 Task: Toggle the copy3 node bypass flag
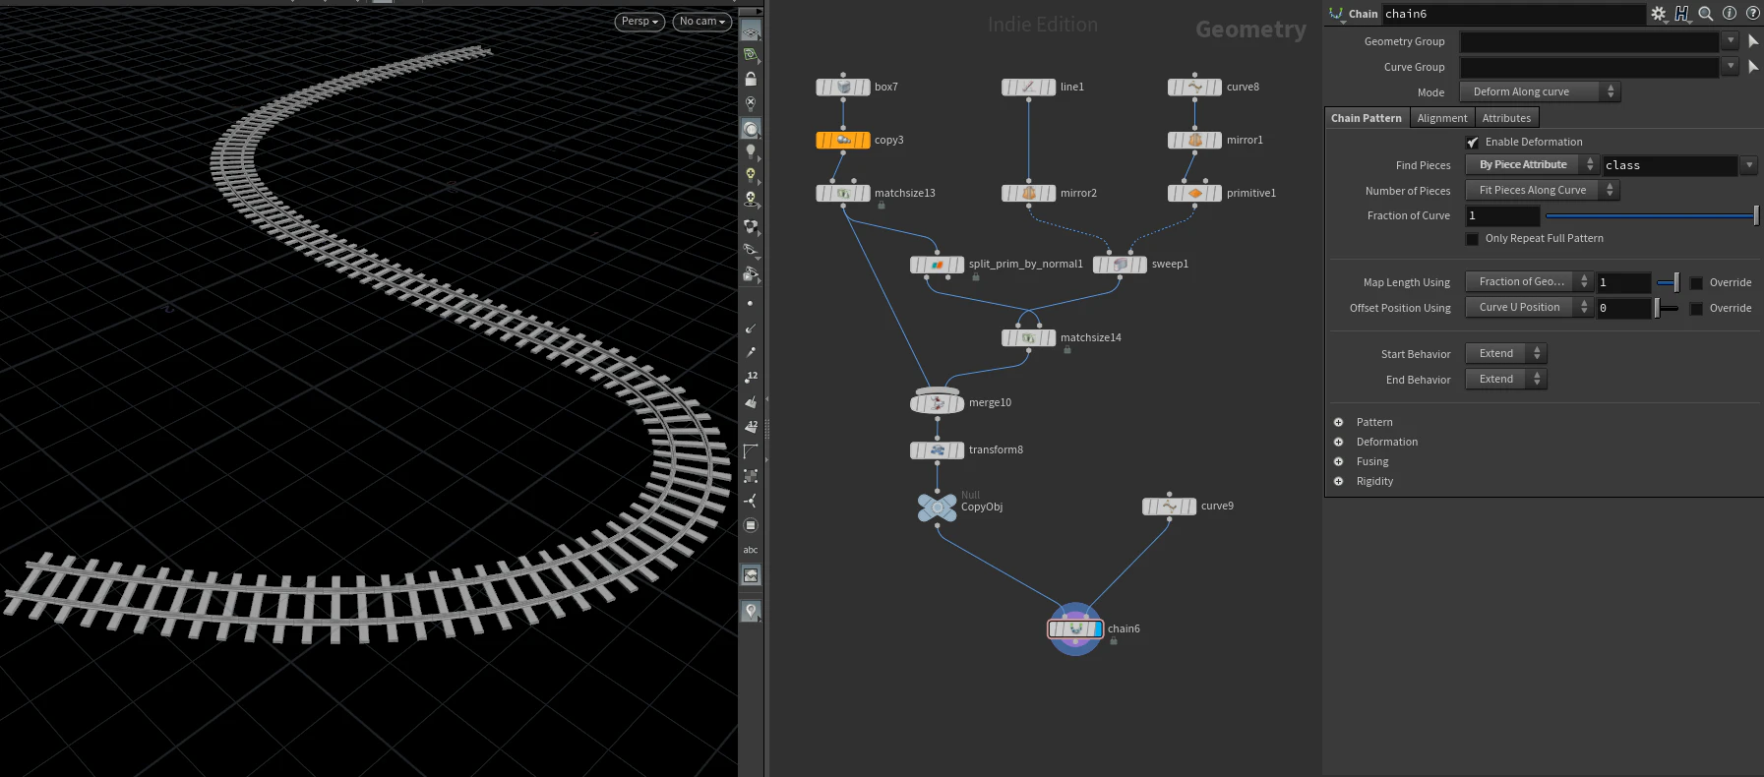pos(821,140)
